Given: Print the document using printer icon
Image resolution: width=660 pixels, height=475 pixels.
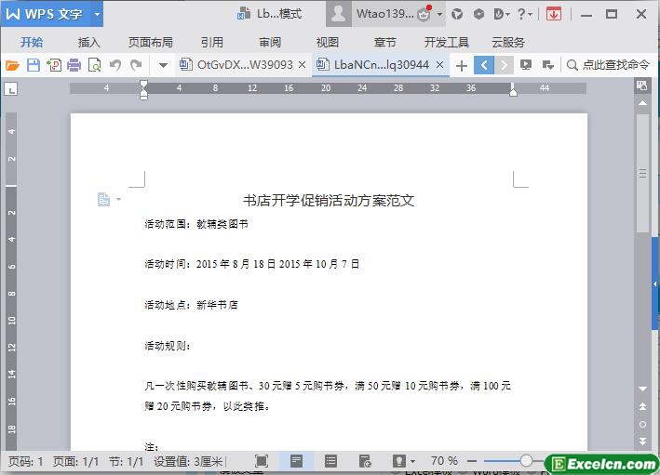Looking at the screenshot, I should point(74,65).
